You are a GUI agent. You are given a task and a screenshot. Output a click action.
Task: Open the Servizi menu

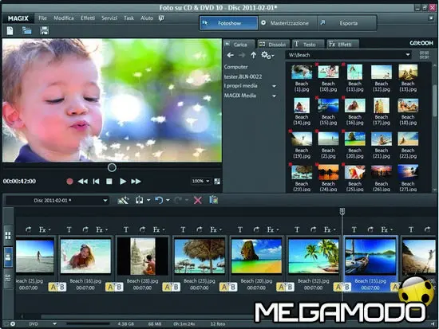point(109,18)
